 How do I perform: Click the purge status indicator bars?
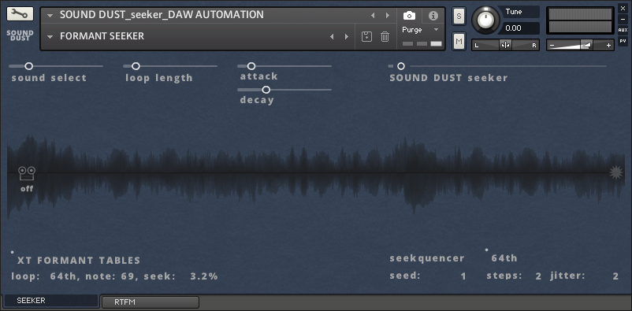pos(422,43)
